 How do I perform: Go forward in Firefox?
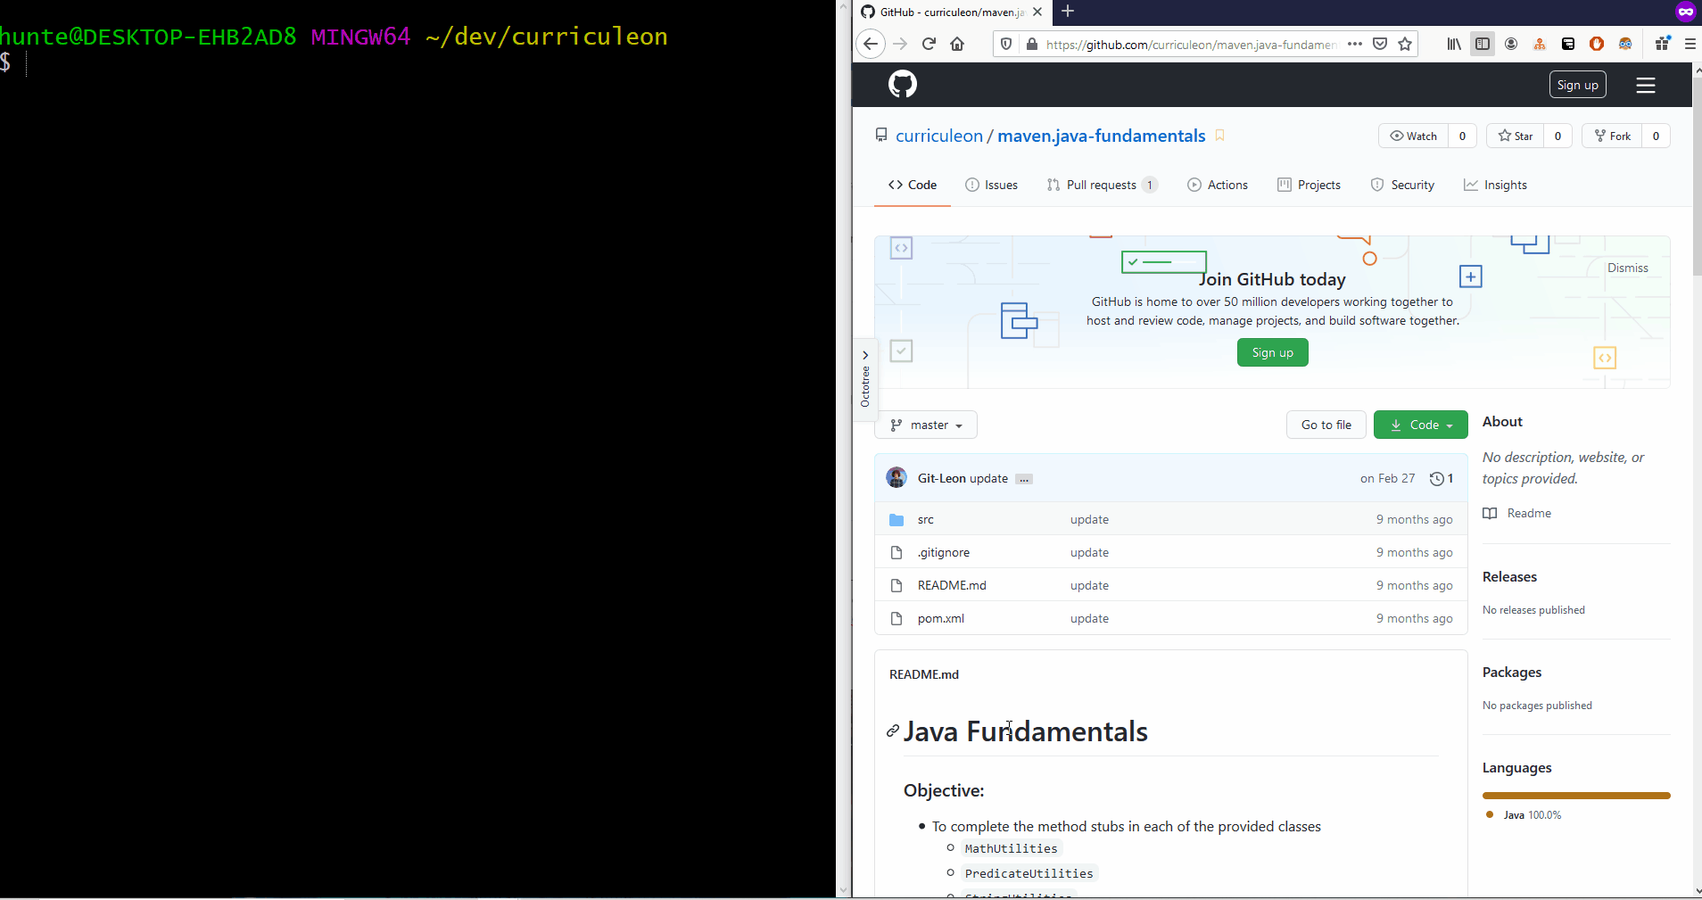coord(900,44)
